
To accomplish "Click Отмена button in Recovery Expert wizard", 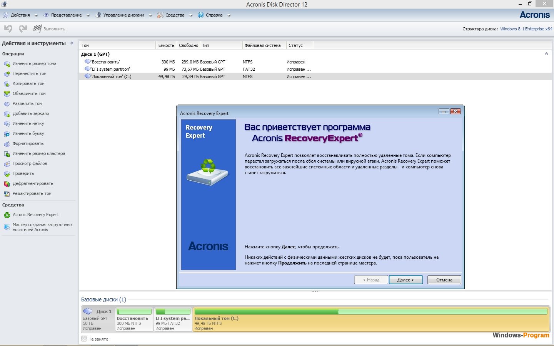I will click(444, 280).
